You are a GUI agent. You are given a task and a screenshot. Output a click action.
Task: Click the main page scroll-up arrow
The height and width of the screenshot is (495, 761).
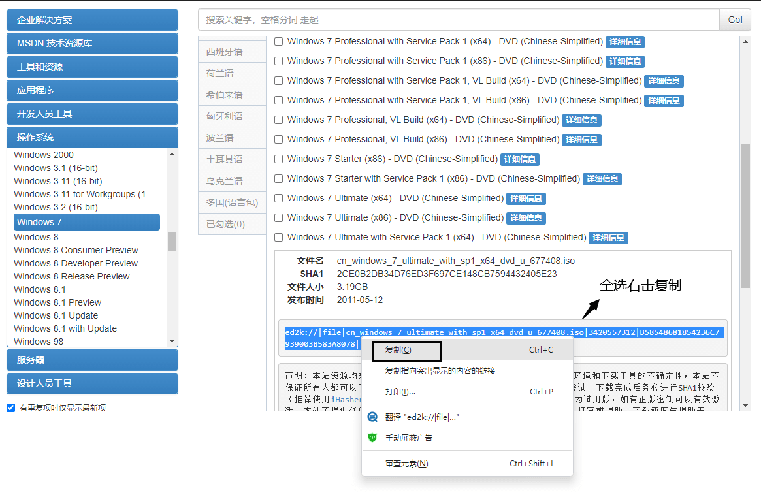(745, 42)
